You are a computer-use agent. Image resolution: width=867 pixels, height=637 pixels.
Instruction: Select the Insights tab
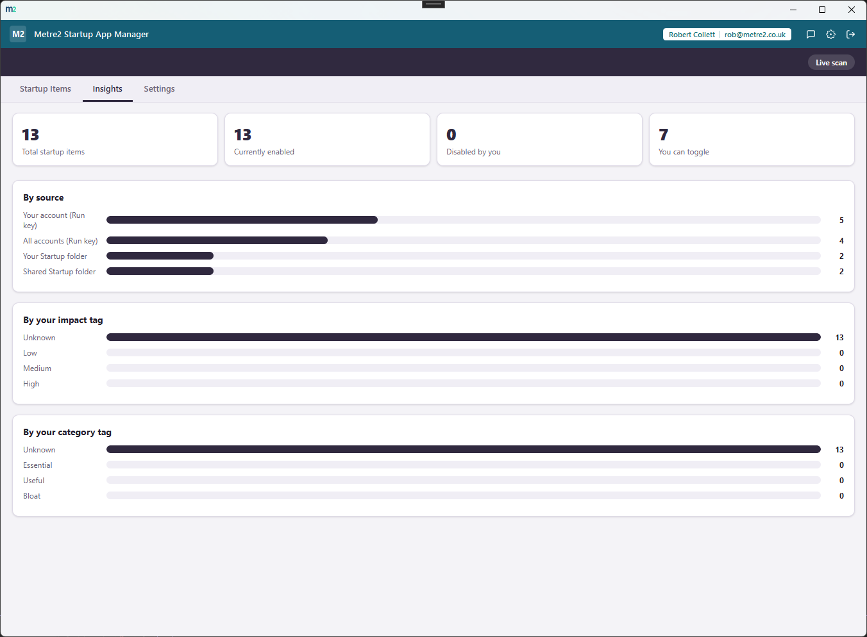click(x=108, y=89)
